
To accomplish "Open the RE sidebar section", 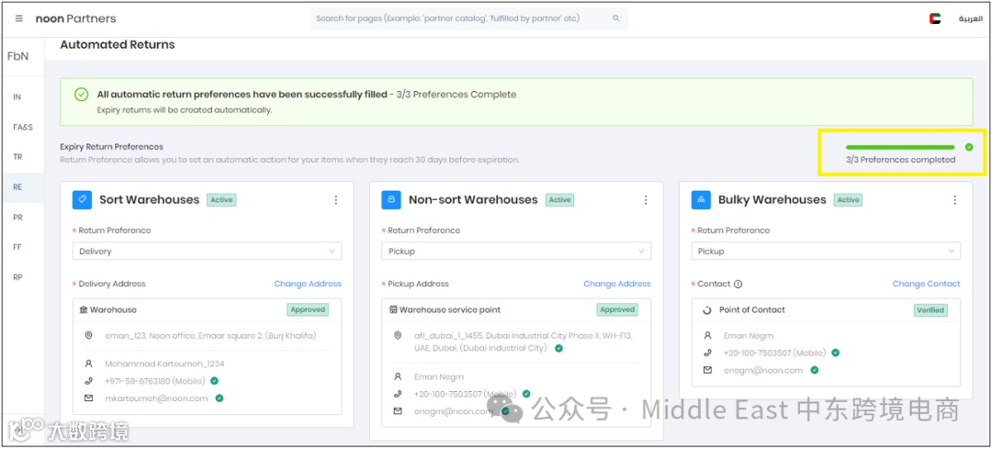I will [17, 187].
